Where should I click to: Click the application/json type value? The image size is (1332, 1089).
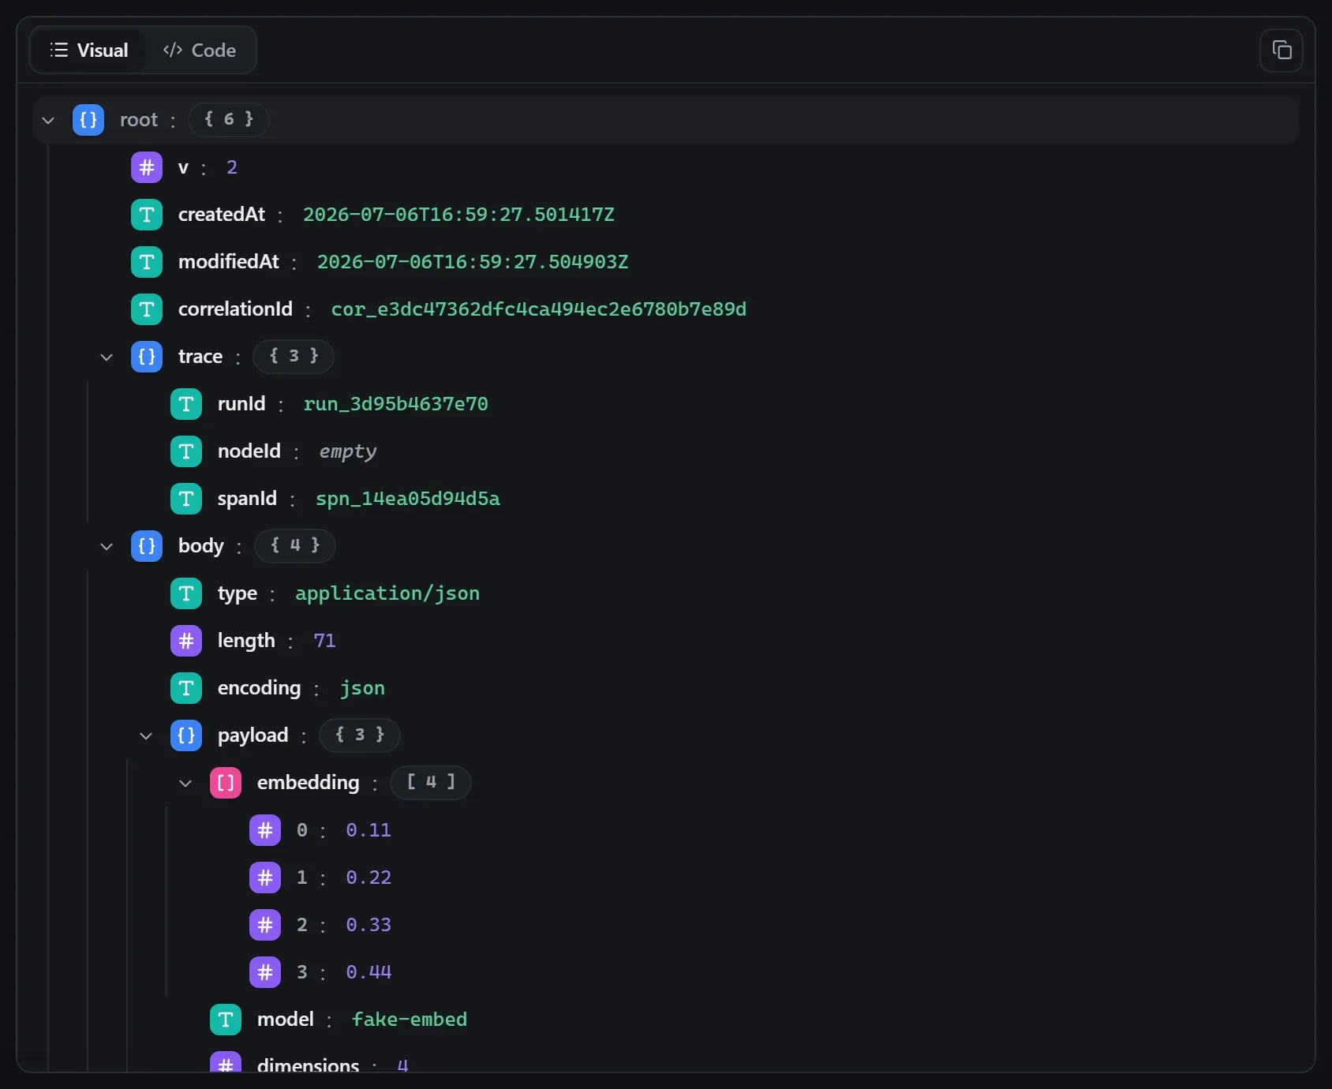[387, 593]
